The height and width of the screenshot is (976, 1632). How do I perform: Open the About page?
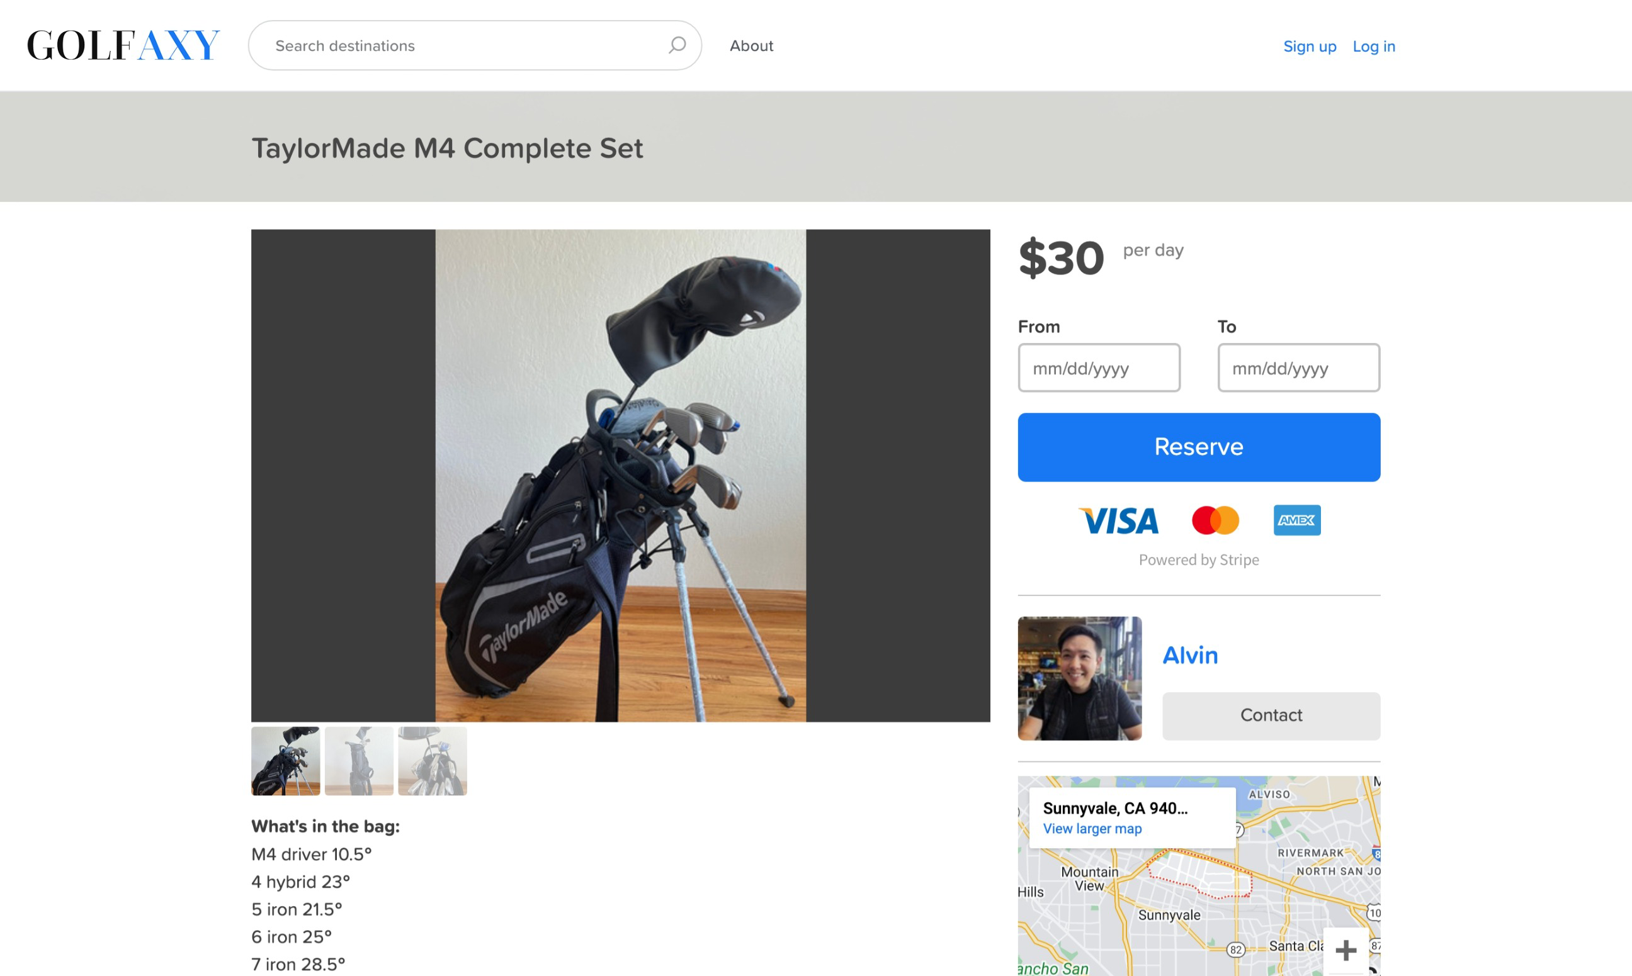pos(751,46)
